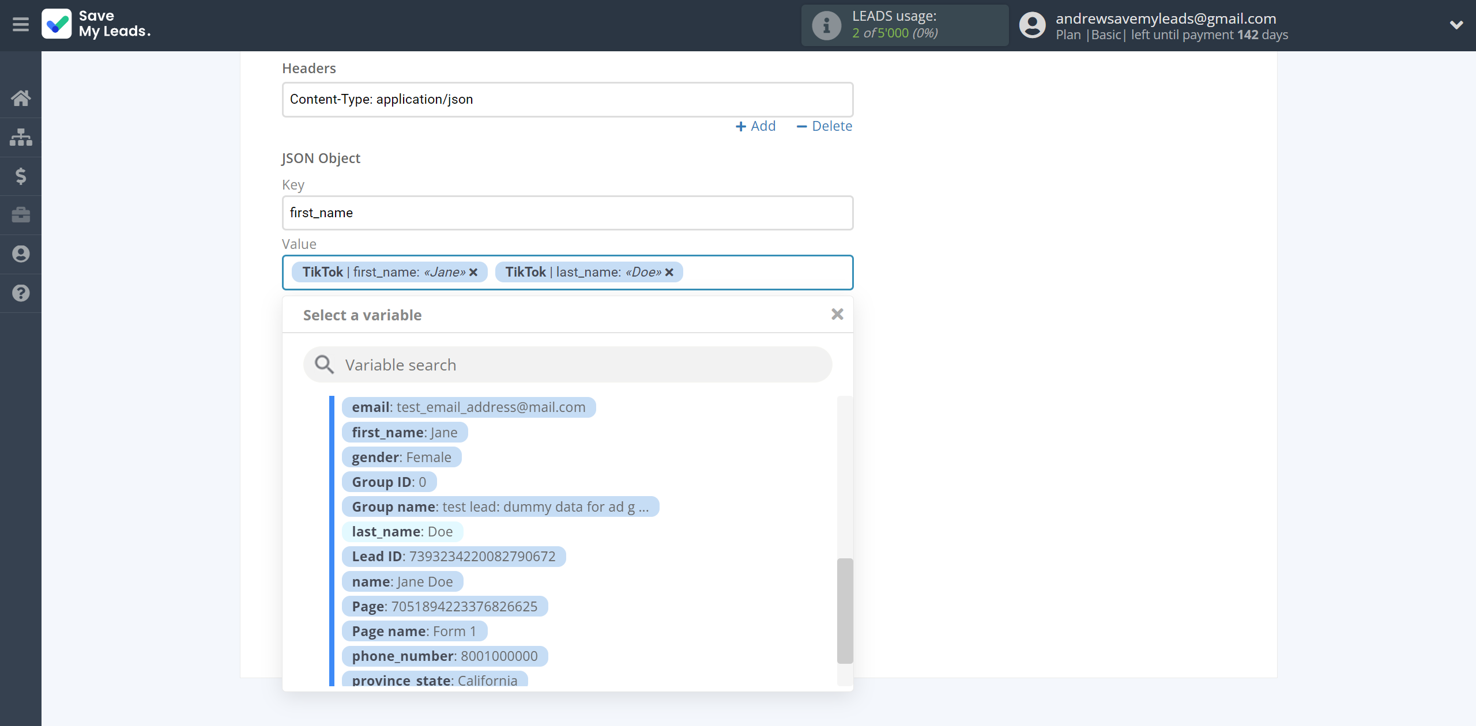Click the Key field with first_name
This screenshot has width=1476, height=726.
567,213
